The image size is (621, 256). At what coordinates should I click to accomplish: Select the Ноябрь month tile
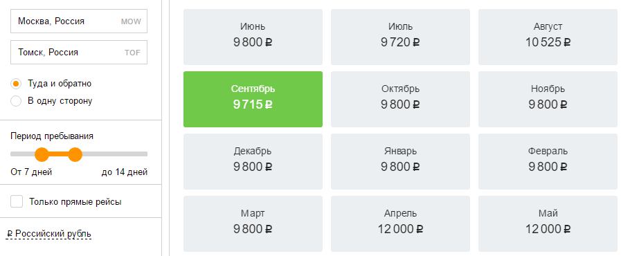coord(548,100)
